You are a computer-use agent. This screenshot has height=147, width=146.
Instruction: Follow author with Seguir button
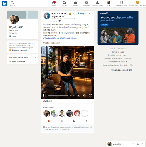[x=82, y=14]
